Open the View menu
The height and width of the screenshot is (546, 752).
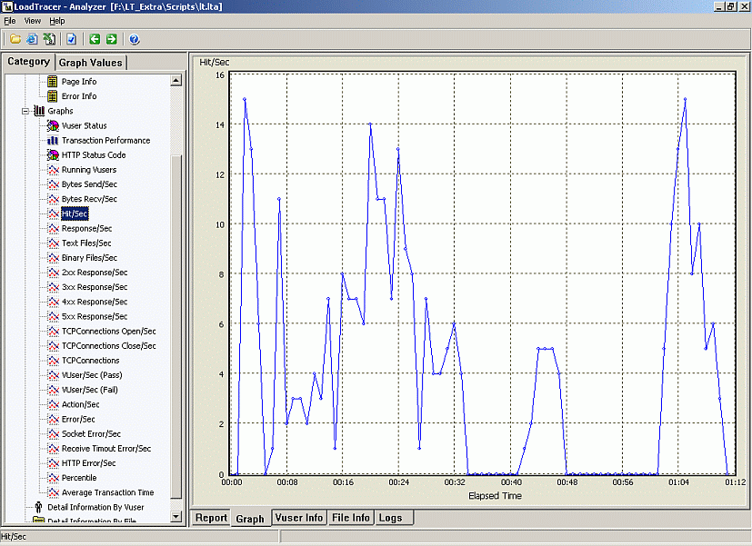pyautogui.click(x=33, y=20)
